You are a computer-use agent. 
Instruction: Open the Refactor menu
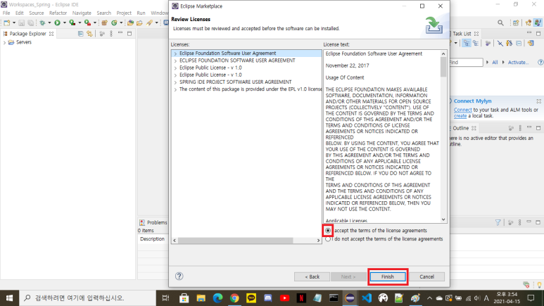[x=58, y=13]
